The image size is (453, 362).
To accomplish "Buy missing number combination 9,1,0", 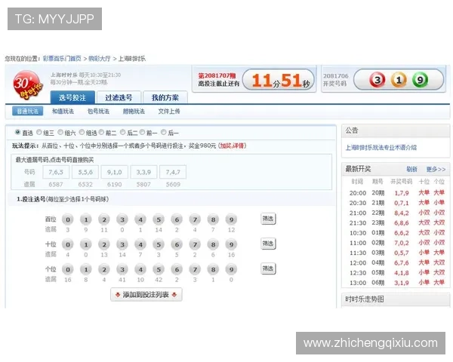I will pos(115,173).
